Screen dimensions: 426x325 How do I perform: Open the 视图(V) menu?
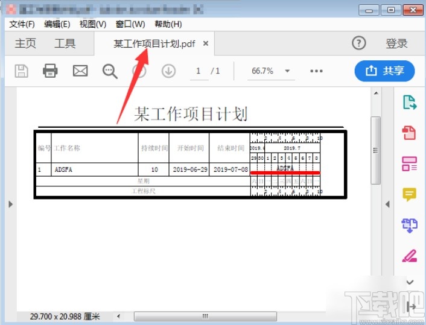pos(93,24)
